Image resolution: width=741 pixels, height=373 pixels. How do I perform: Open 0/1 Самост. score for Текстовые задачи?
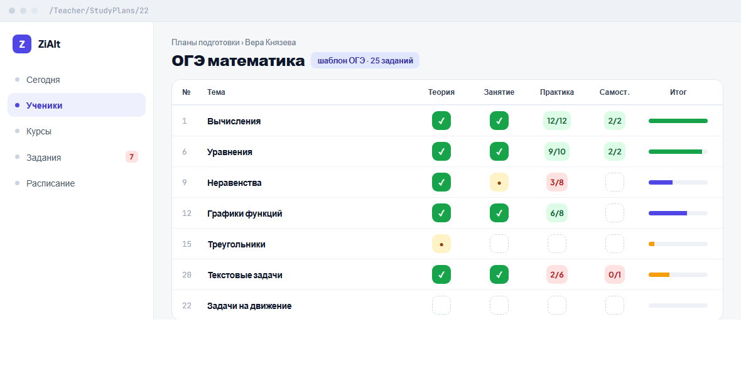(615, 274)
